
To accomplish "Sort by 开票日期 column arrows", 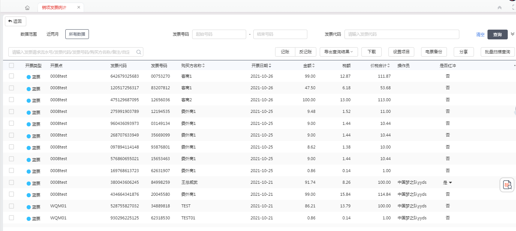I will [270, 66].
